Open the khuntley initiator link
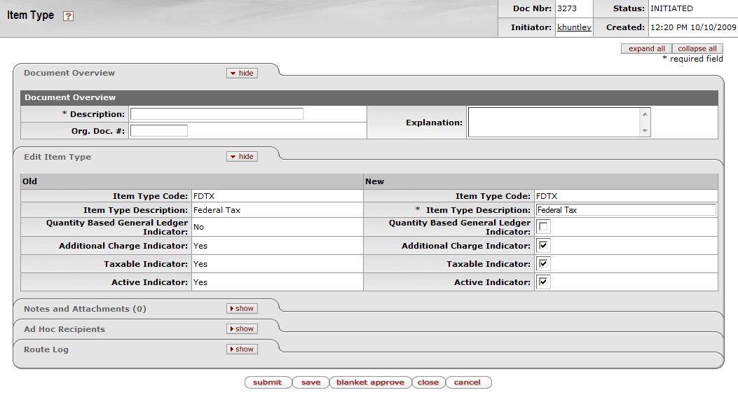Viewport: 738px width, 395px height. [574, 28]
